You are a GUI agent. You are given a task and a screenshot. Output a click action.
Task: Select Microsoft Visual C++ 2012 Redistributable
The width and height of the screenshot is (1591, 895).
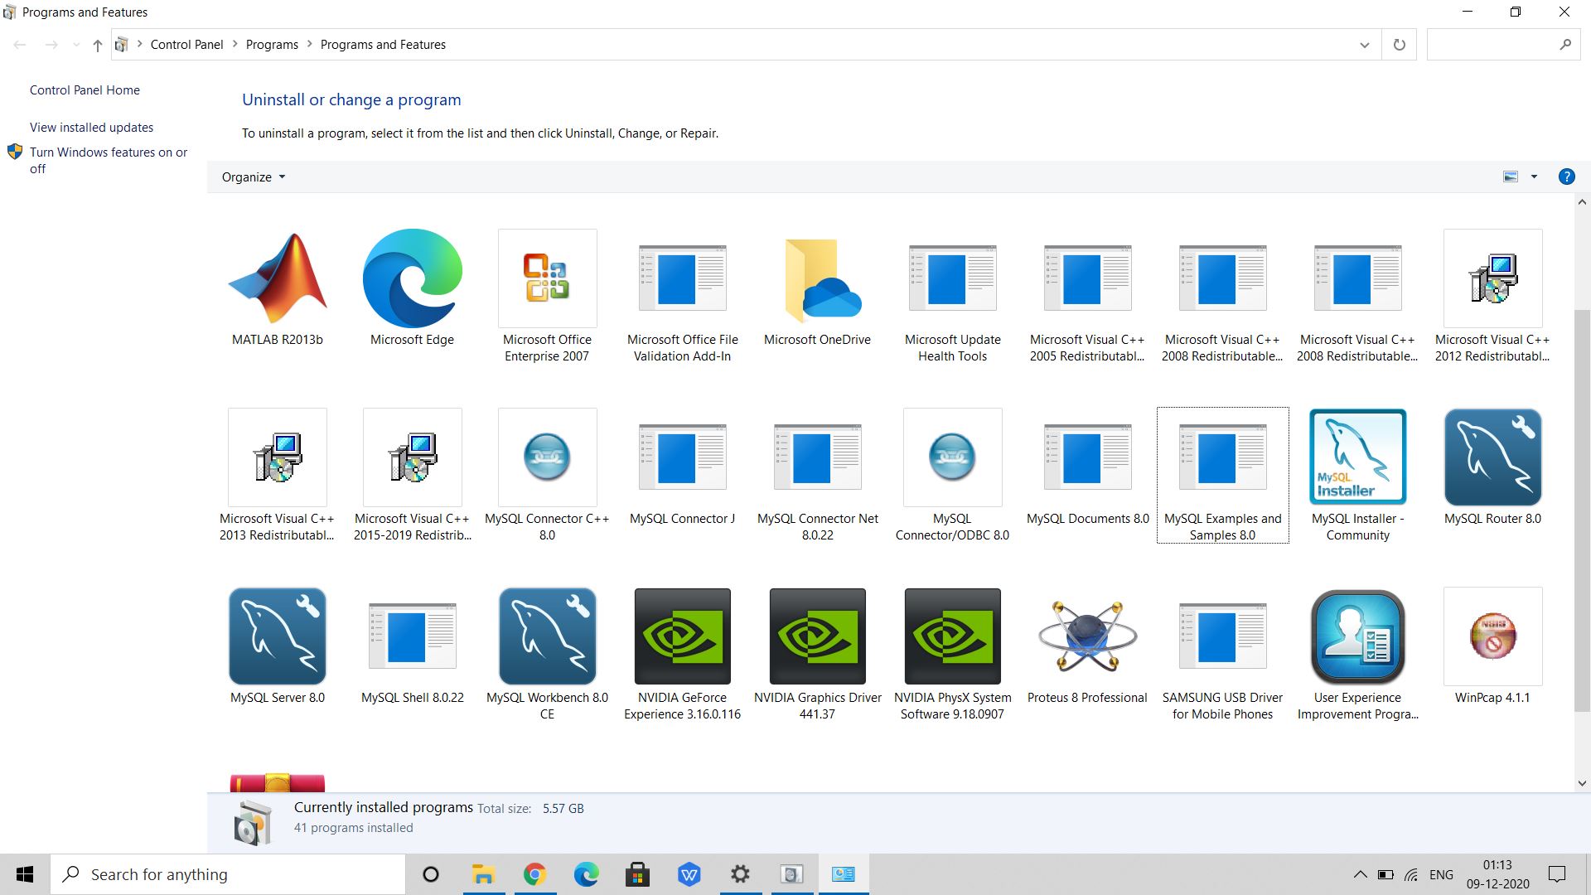(1492, 278)
